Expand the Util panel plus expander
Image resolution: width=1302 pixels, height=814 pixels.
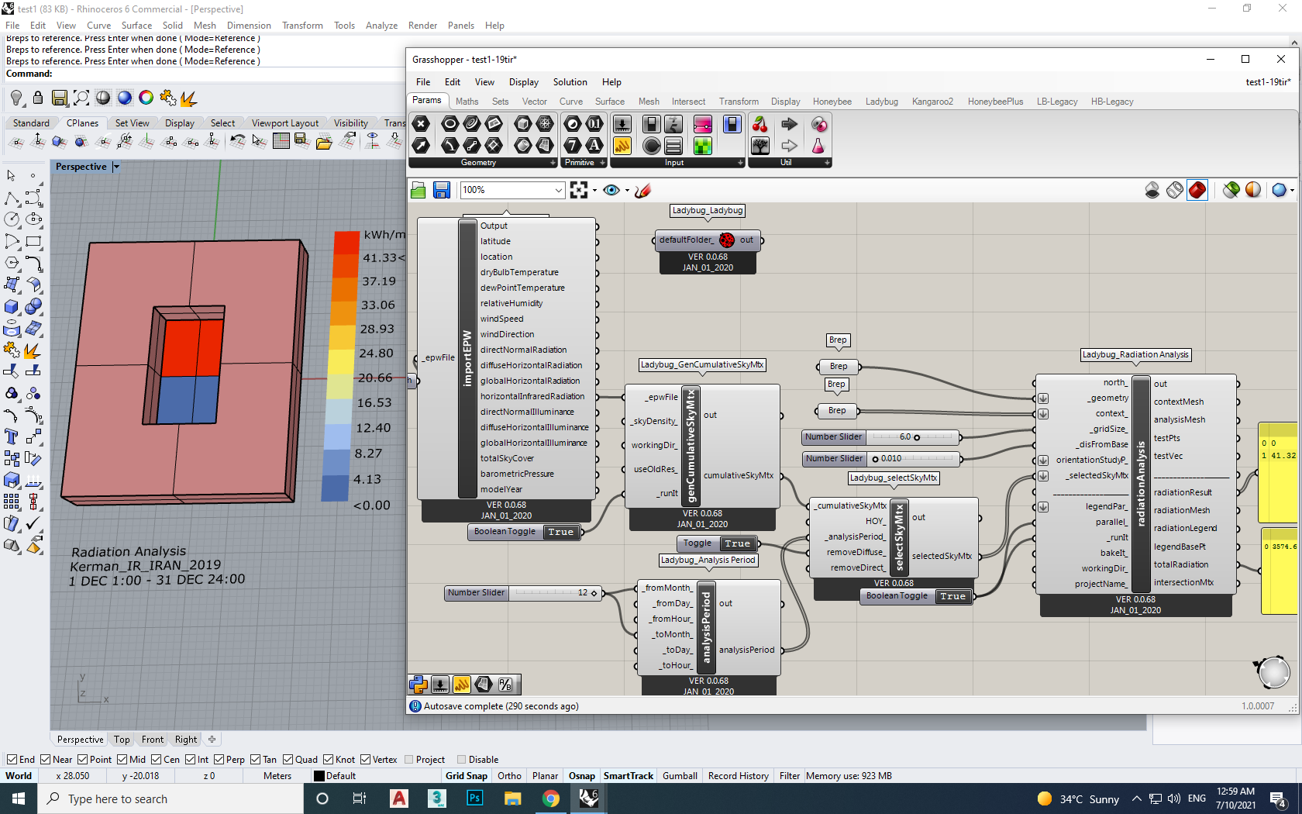click(x=827, y=163)
